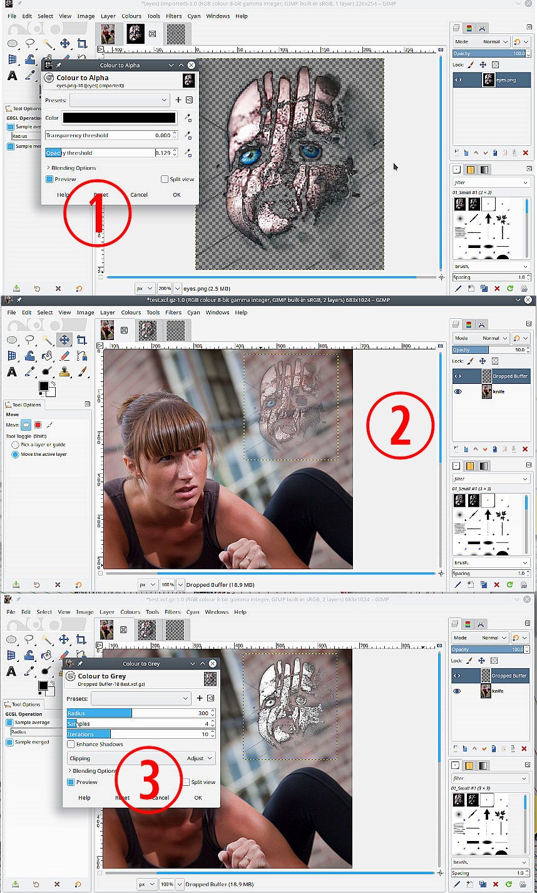Select the Crop tool in middle window

coord(81,339)
